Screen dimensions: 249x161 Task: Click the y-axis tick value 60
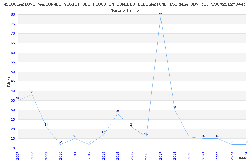[x=13, y=53]
